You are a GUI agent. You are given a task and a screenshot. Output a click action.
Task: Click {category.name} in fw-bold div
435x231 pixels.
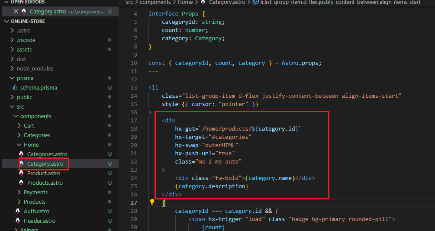click(270, 178)
